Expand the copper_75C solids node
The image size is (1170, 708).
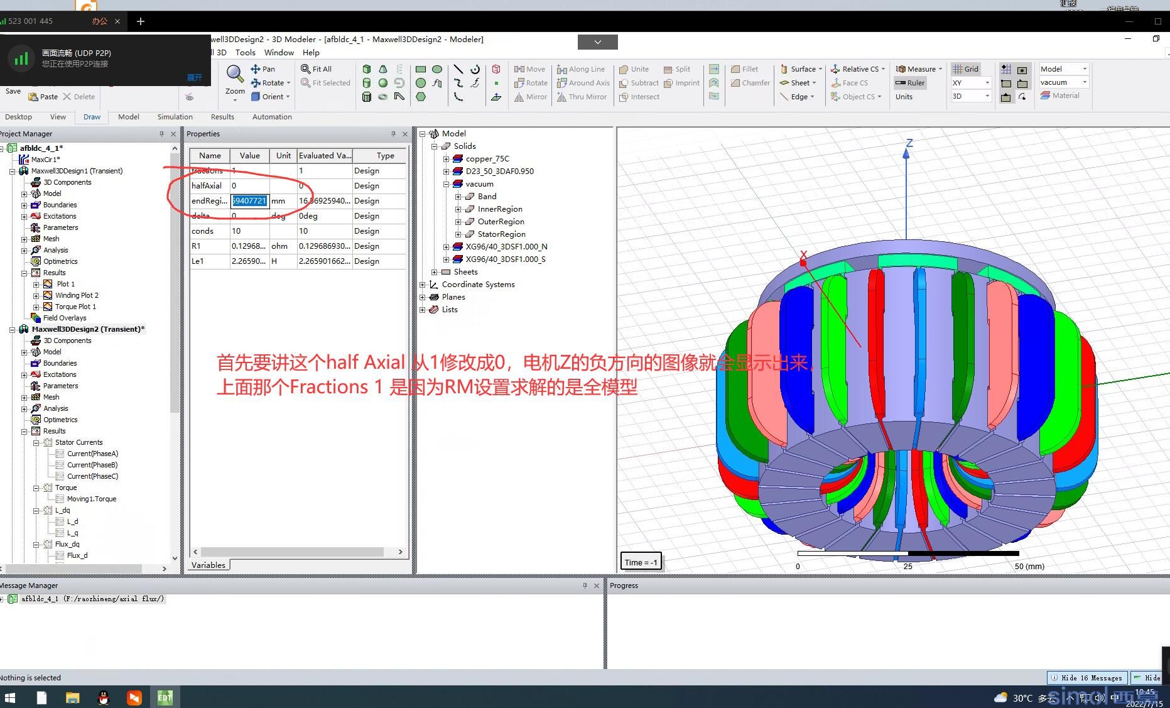pyautogui.click(x=446, y=159)
